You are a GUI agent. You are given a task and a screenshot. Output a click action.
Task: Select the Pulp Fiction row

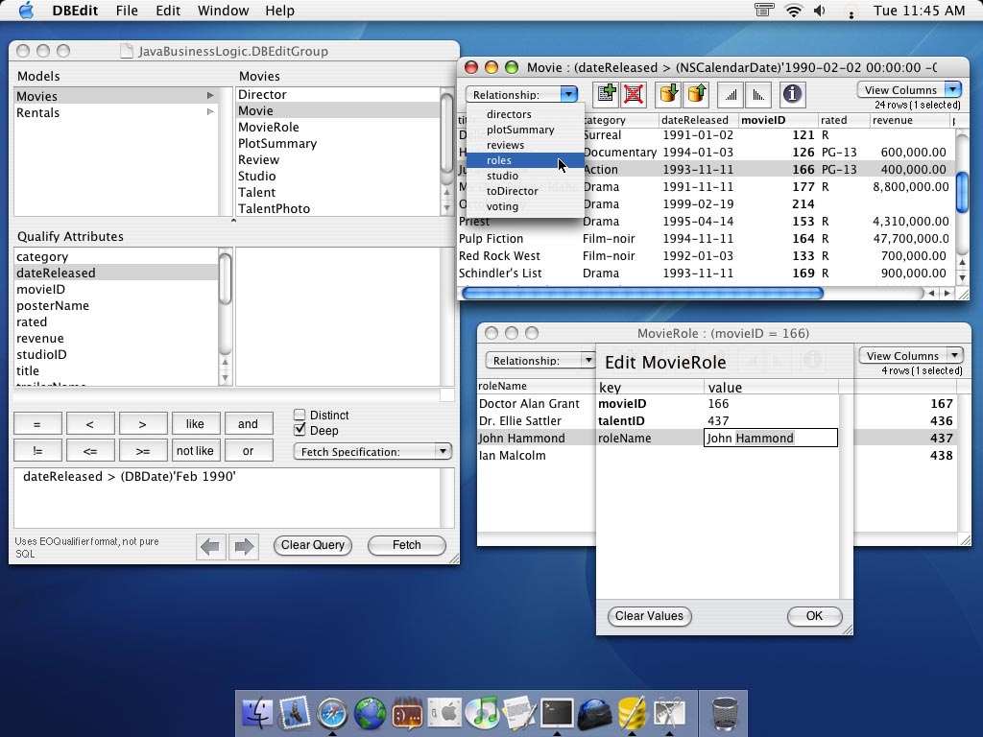pyautogui.click(x=706, y=239)
